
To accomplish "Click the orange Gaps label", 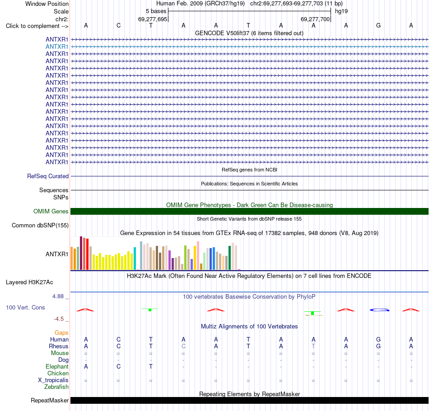I will click(61, 333).
